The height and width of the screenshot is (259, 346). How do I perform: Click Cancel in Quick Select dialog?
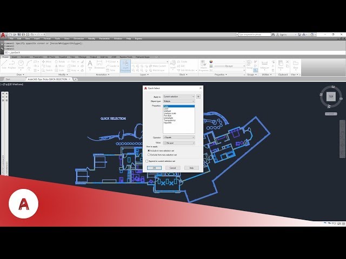pos(172,168)
